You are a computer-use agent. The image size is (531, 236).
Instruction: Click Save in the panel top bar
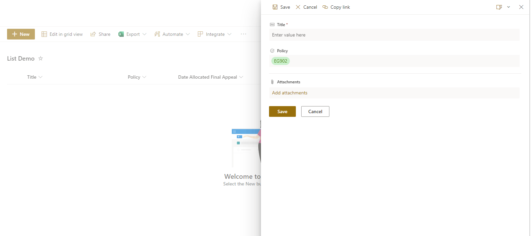281,7
